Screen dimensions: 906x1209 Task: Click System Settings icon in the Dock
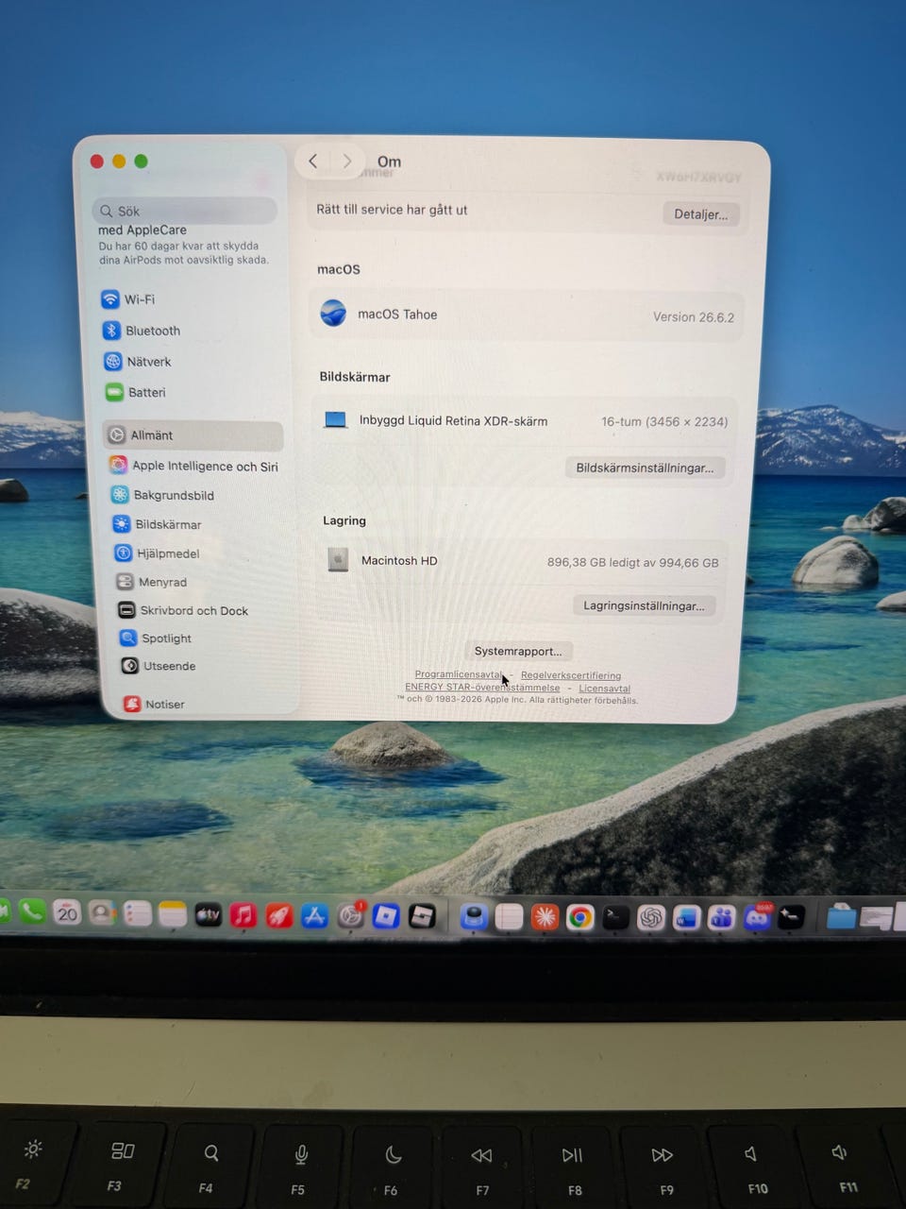[350, 915]
